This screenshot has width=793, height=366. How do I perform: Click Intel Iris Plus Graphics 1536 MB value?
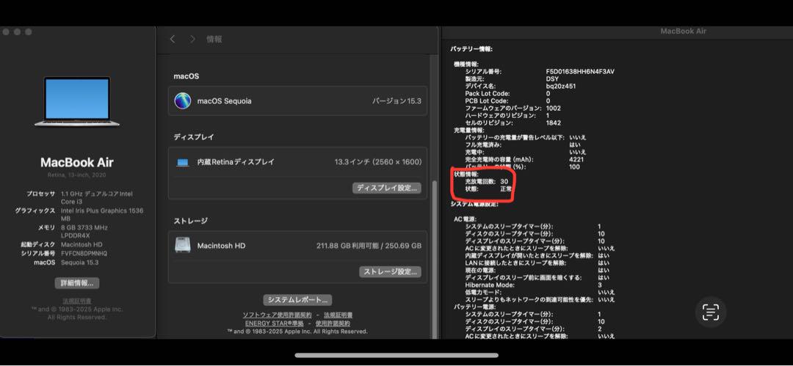pos(101,214)
